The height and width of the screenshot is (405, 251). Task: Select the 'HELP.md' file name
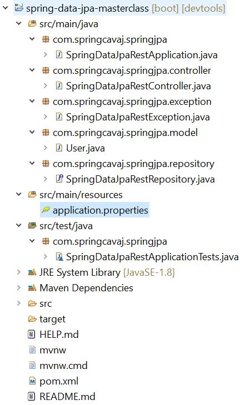(x=59, y=335)
